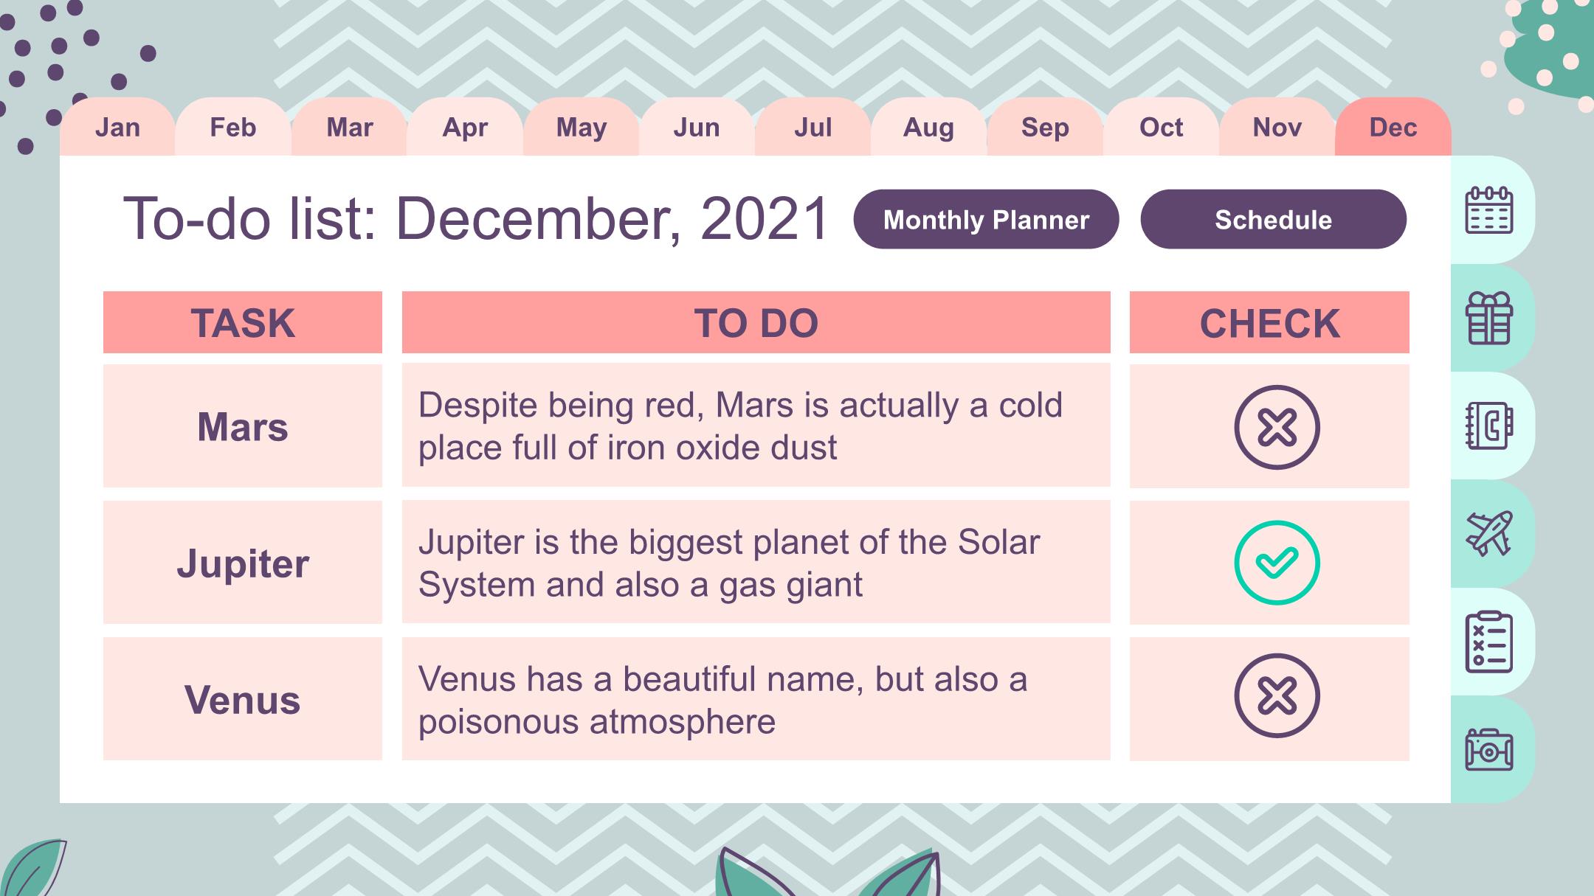Image resolution: width=1594 pixels, height=896 pixels.
Task: Select the Mars description text cell
Action: 756,426
